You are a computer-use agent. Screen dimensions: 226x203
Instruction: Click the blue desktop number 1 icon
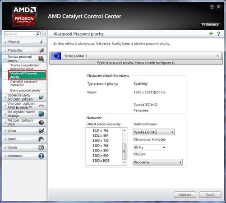[x=56, y=56]
